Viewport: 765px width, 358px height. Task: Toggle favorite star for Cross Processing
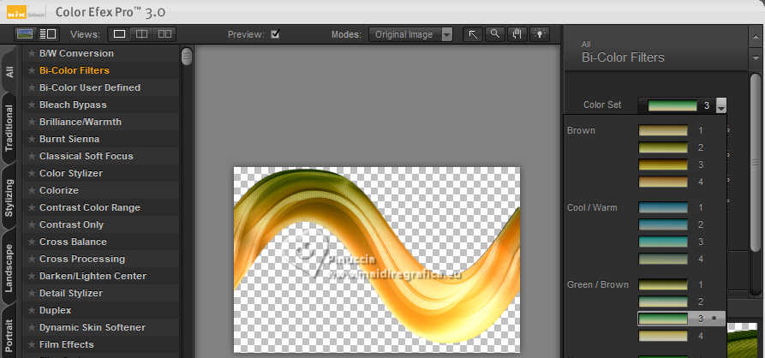tap(32, 259)
